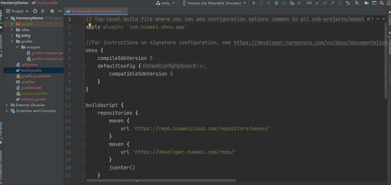The height and width of the screenshot is (185, 391).
Task: Fold the repositories block at line 13
Action: 84,113
